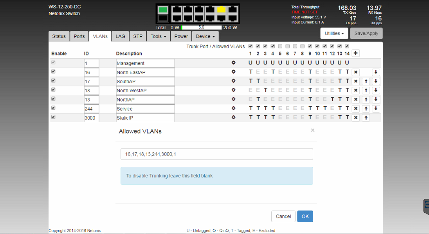Expand the Tools dropdown tab
Image resolution: width=429 pixels, height=234 pixels.
(159, 36)
